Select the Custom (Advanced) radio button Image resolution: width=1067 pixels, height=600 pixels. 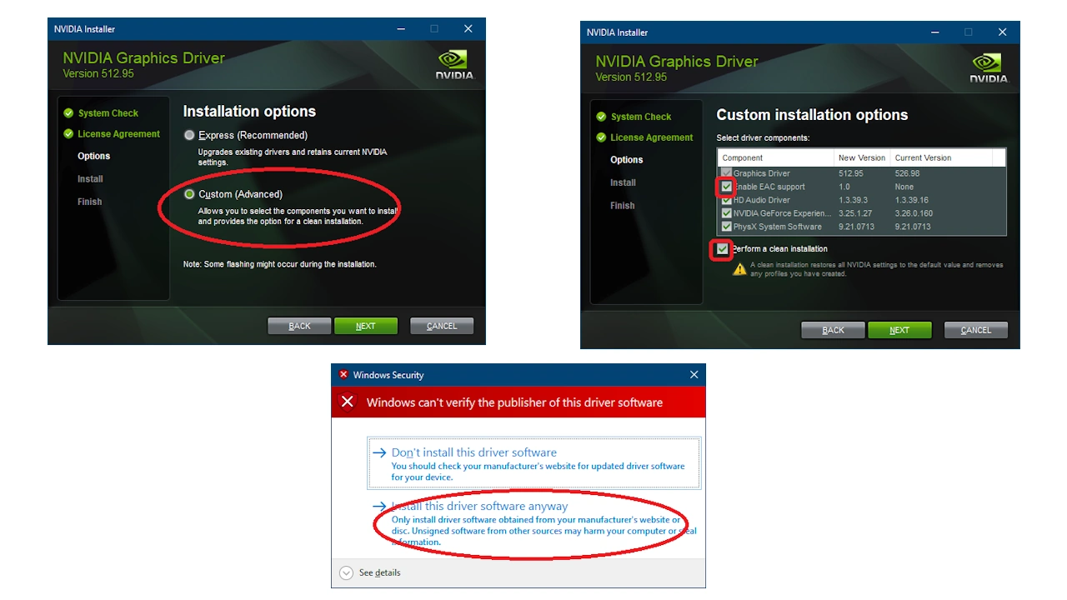(189, 194)
